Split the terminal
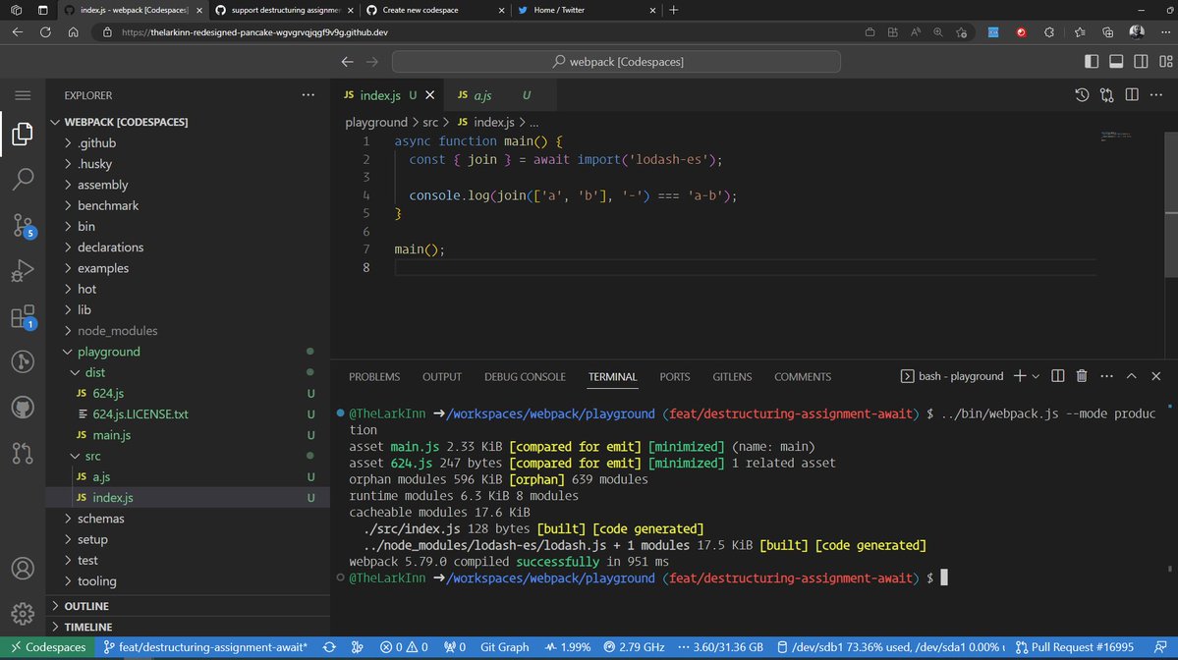The image size is (1178, 660). (1057, 376)
